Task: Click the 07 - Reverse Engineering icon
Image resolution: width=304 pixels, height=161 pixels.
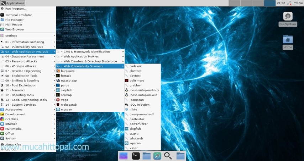Action: coord(2,71)
